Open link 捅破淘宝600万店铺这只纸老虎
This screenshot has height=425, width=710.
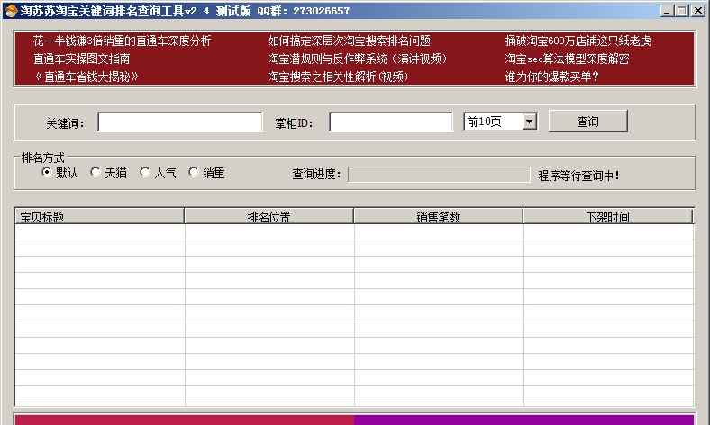pos(578,41)
